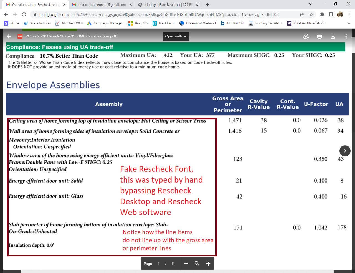Click the page number field

159,264
